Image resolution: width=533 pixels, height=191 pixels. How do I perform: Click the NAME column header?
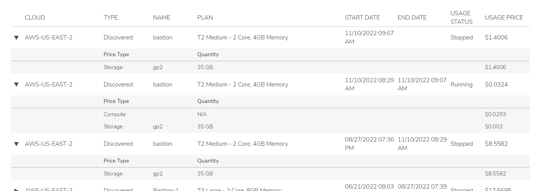tap(161, 18)
